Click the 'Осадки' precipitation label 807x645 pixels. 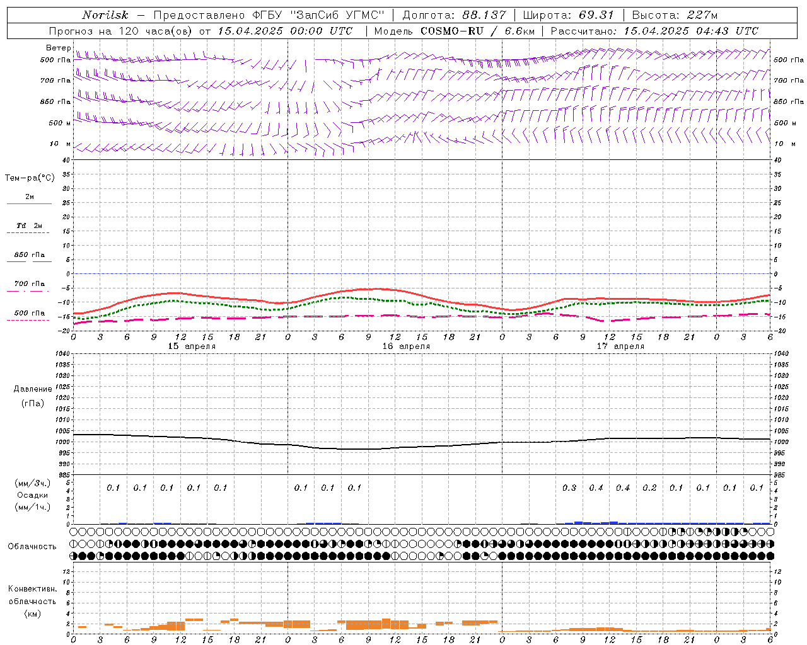(32, 495)
